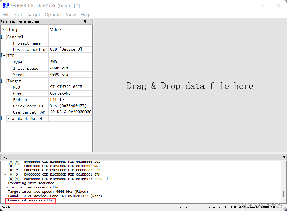Collapse the General section
The width and height of the screenshot is (287, 211).
[x=3, y=37]
